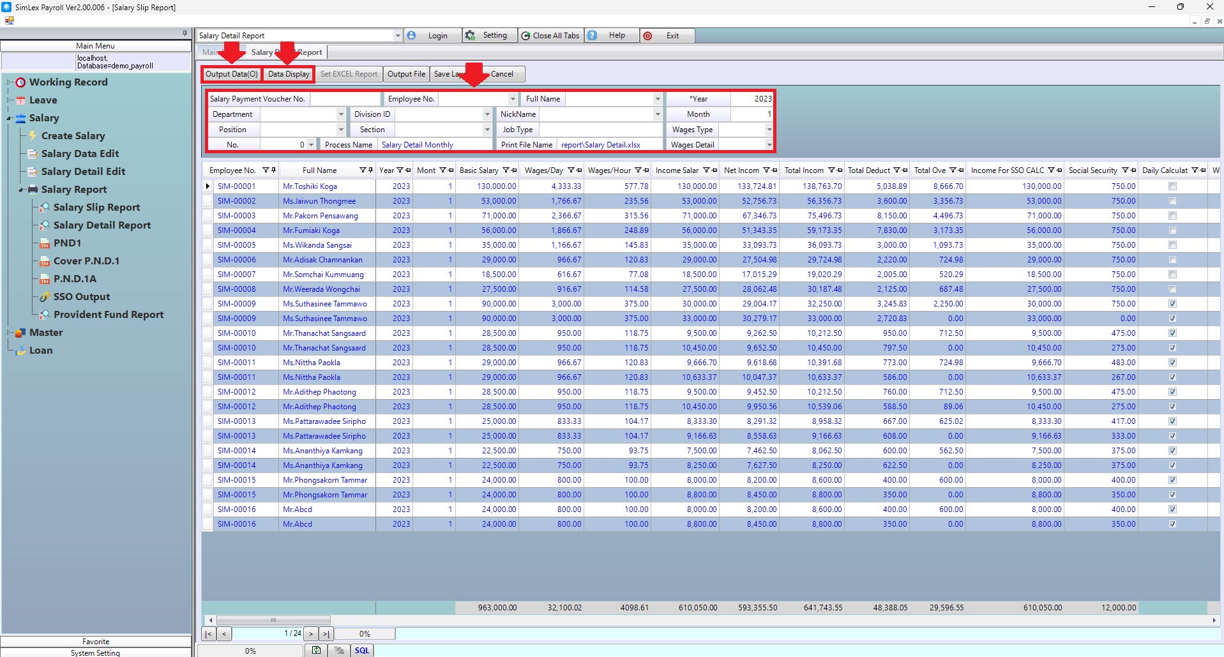Viewport: 1224px width, 657px height.
Task: Uncheck Daily Calculate for first SIM-00009 row
Action: 1172,304
